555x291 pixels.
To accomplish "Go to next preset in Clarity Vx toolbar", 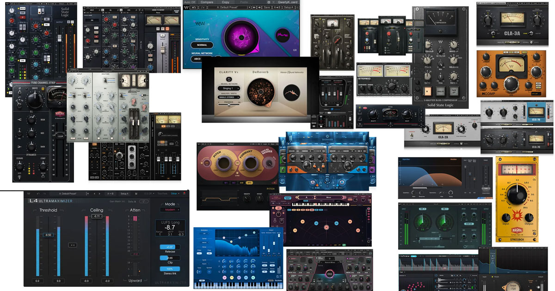I will click(260, 7).
